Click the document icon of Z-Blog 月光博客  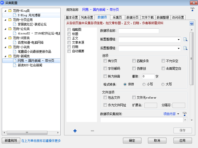[15, 15]
